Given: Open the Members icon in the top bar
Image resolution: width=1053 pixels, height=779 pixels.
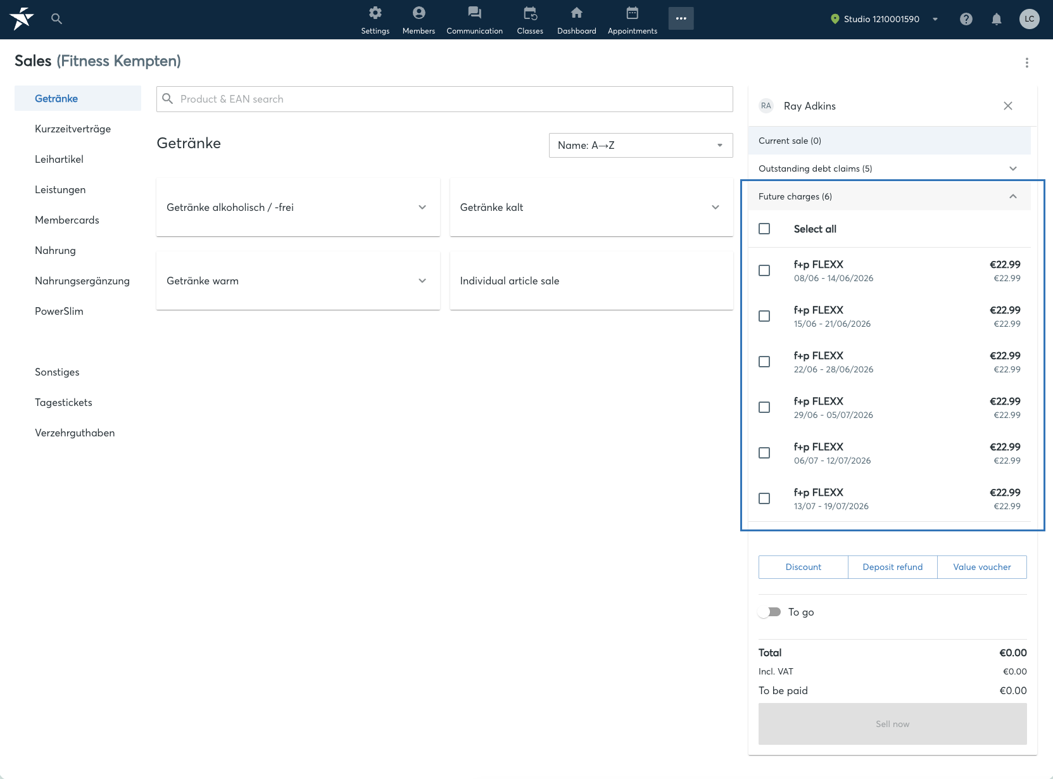Looking at the screenshot, I should pyautogui.click(x=419, y=13).
